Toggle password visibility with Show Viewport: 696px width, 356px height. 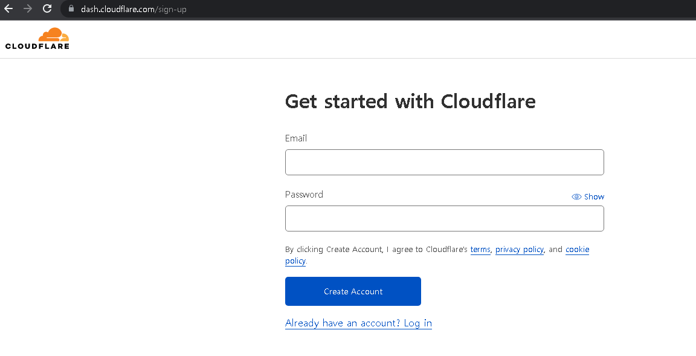[588, 196]
